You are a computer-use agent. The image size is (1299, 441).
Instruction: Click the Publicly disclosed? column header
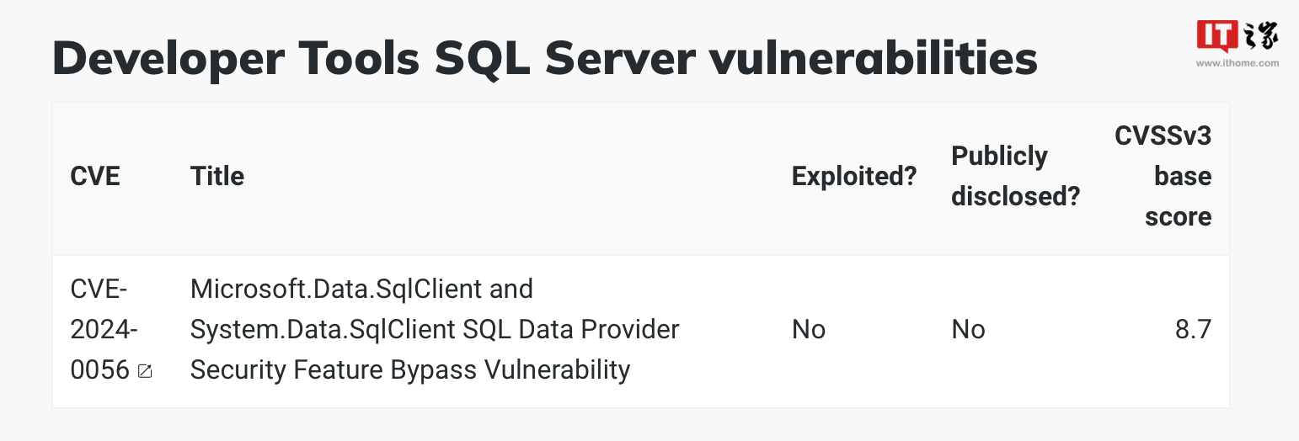[1015, 176]
